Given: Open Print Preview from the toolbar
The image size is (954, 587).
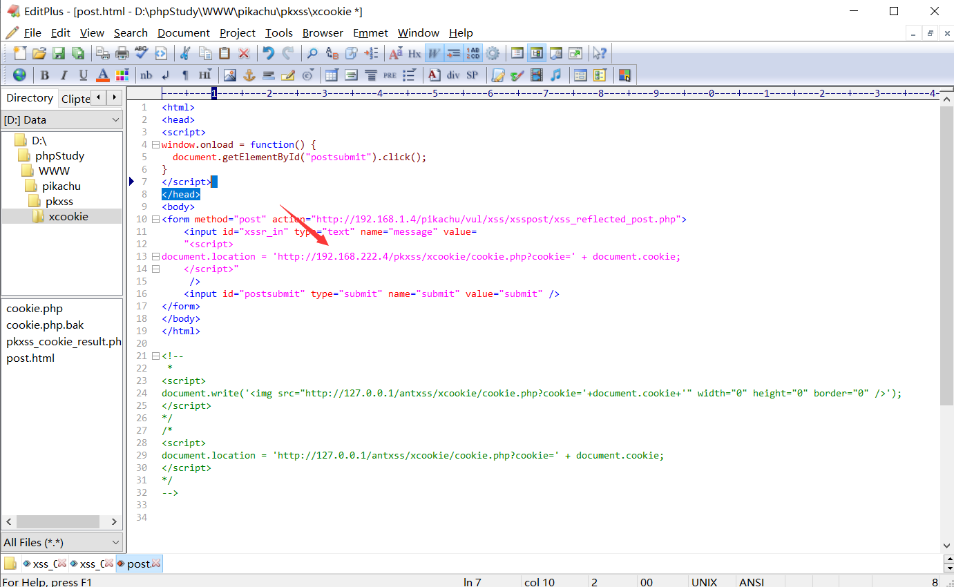Looking at the screenshot, I should point(103,53).
